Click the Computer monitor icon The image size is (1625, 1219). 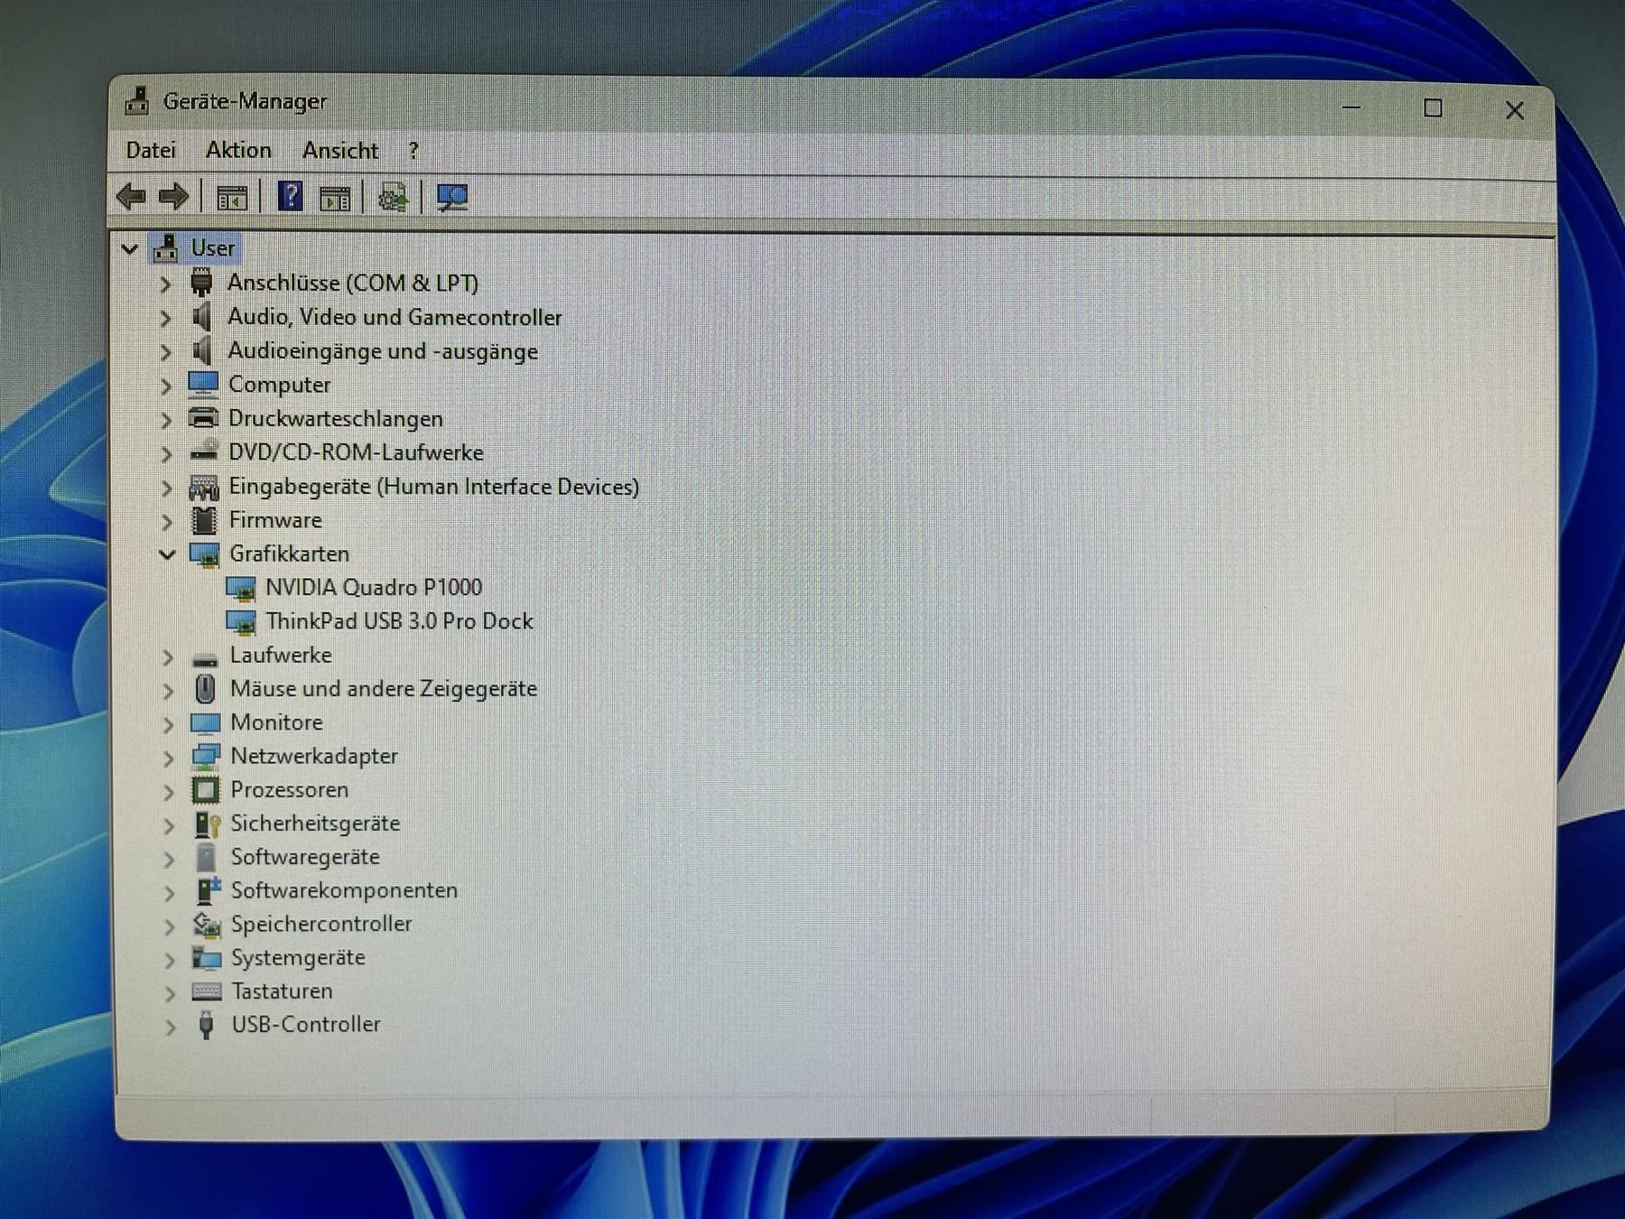tap(203, 385)
